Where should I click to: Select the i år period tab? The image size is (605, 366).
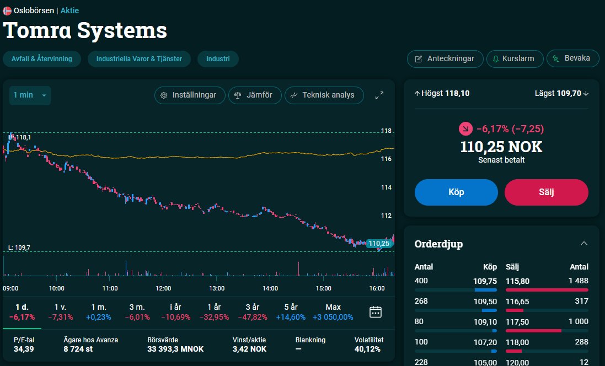point(175,312)
